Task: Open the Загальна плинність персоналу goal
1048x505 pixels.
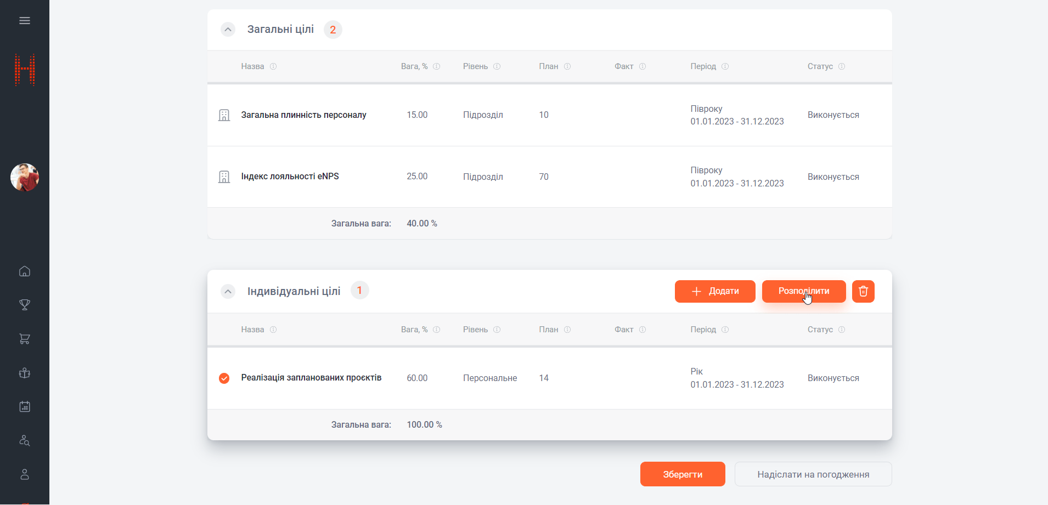Action: tap(303, 115)
